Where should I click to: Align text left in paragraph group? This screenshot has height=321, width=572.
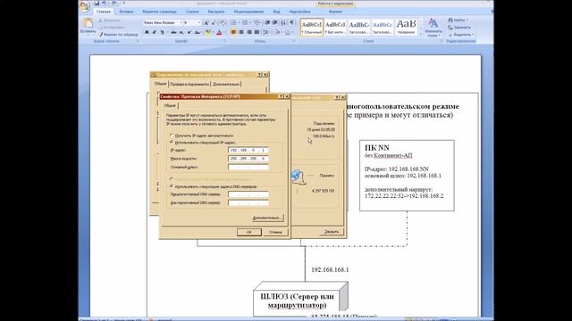[233, 32]
